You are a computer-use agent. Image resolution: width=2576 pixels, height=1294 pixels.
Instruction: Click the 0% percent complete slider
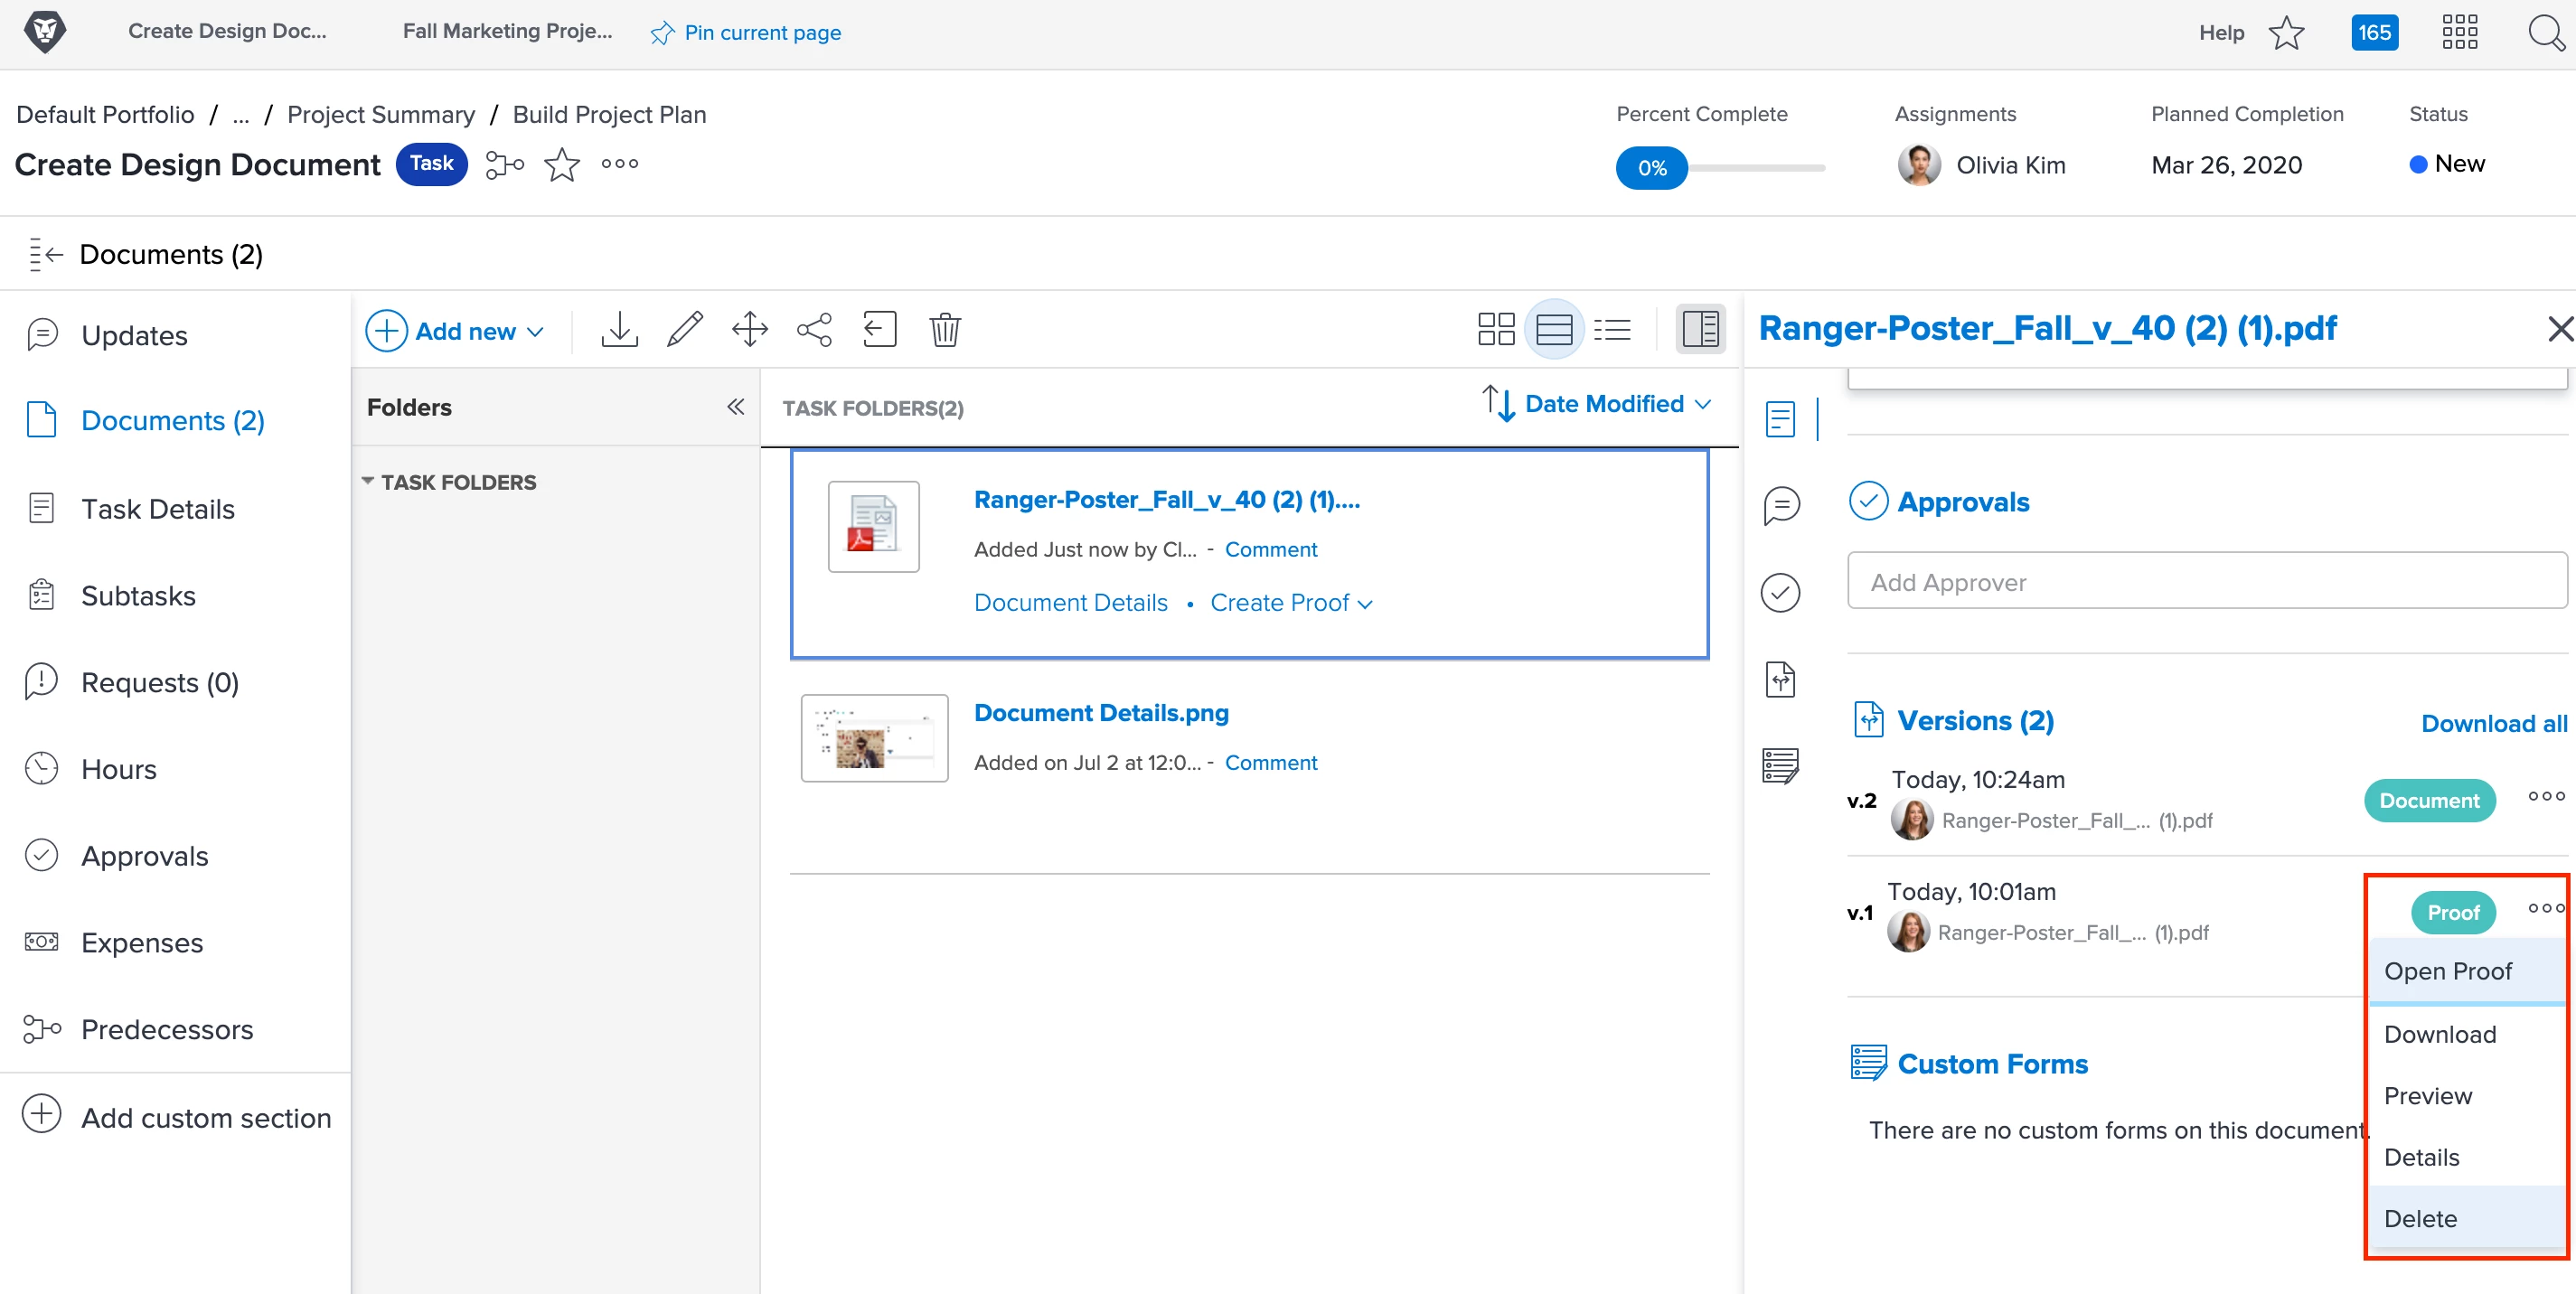click(x=1652, y=168)
